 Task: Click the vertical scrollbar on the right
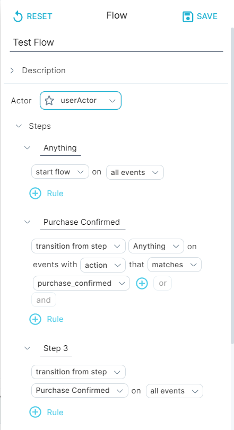click(x=232, y=185)
